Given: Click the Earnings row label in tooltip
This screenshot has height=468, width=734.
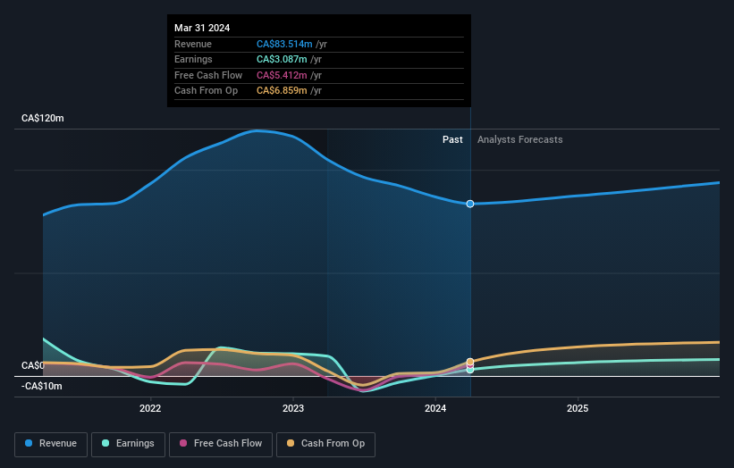Looking at the screenshot, I should tap(193, 59).
